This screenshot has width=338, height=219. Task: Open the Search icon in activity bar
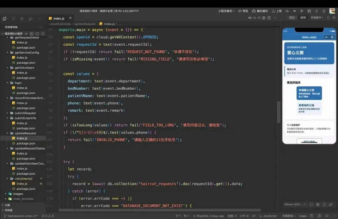click(x=13, y=19)
